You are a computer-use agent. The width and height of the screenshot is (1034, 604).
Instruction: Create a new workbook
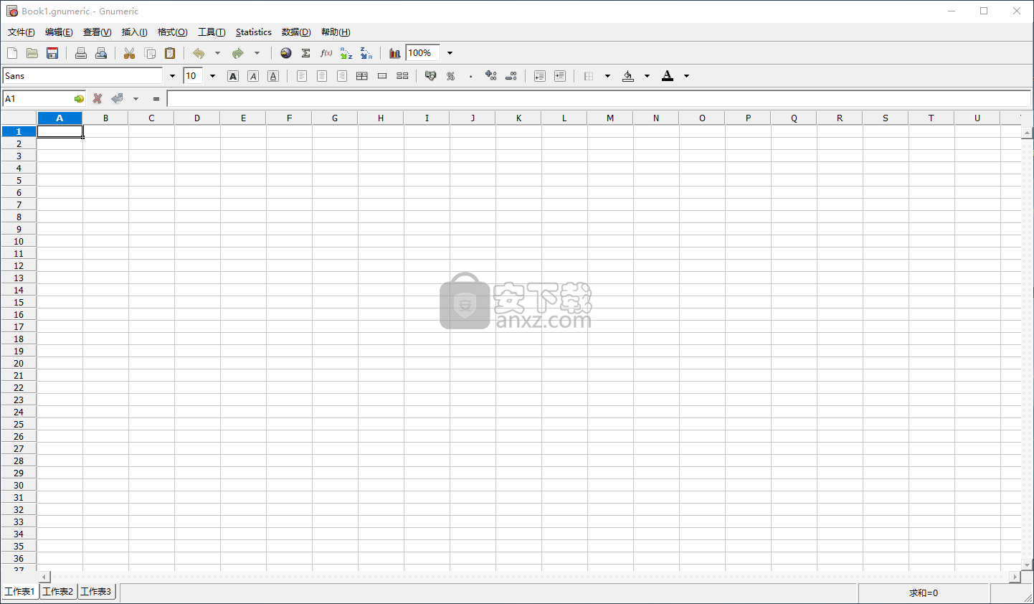(12, 53)
